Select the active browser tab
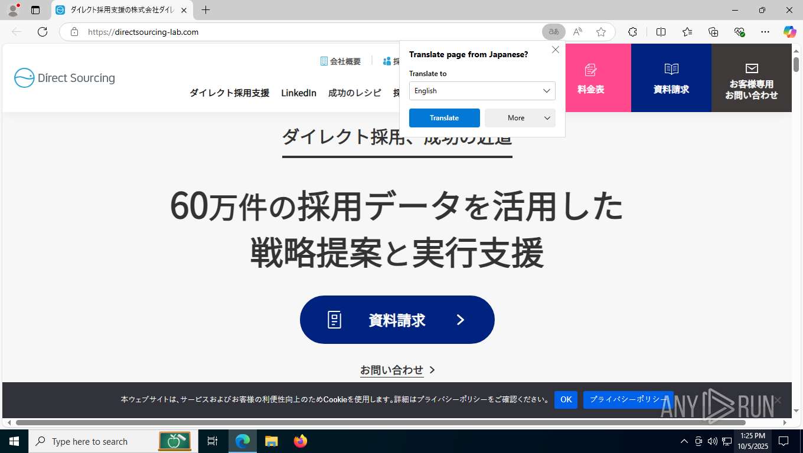This screenshot has height=453, width=803. pyautogui.click(x=122, y=10)
